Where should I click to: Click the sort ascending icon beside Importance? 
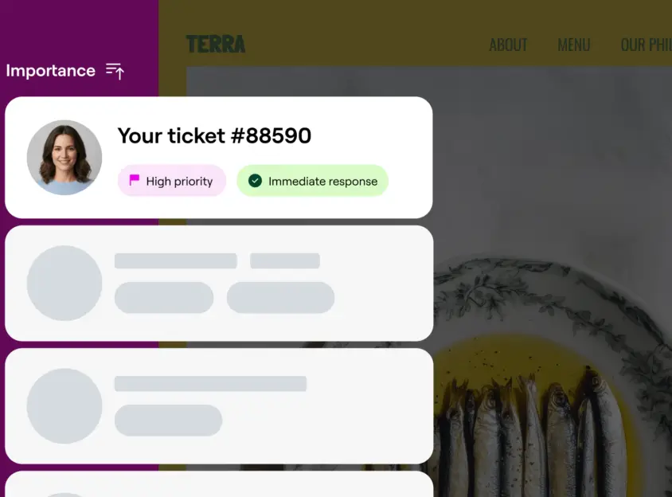tap(115, 71)
